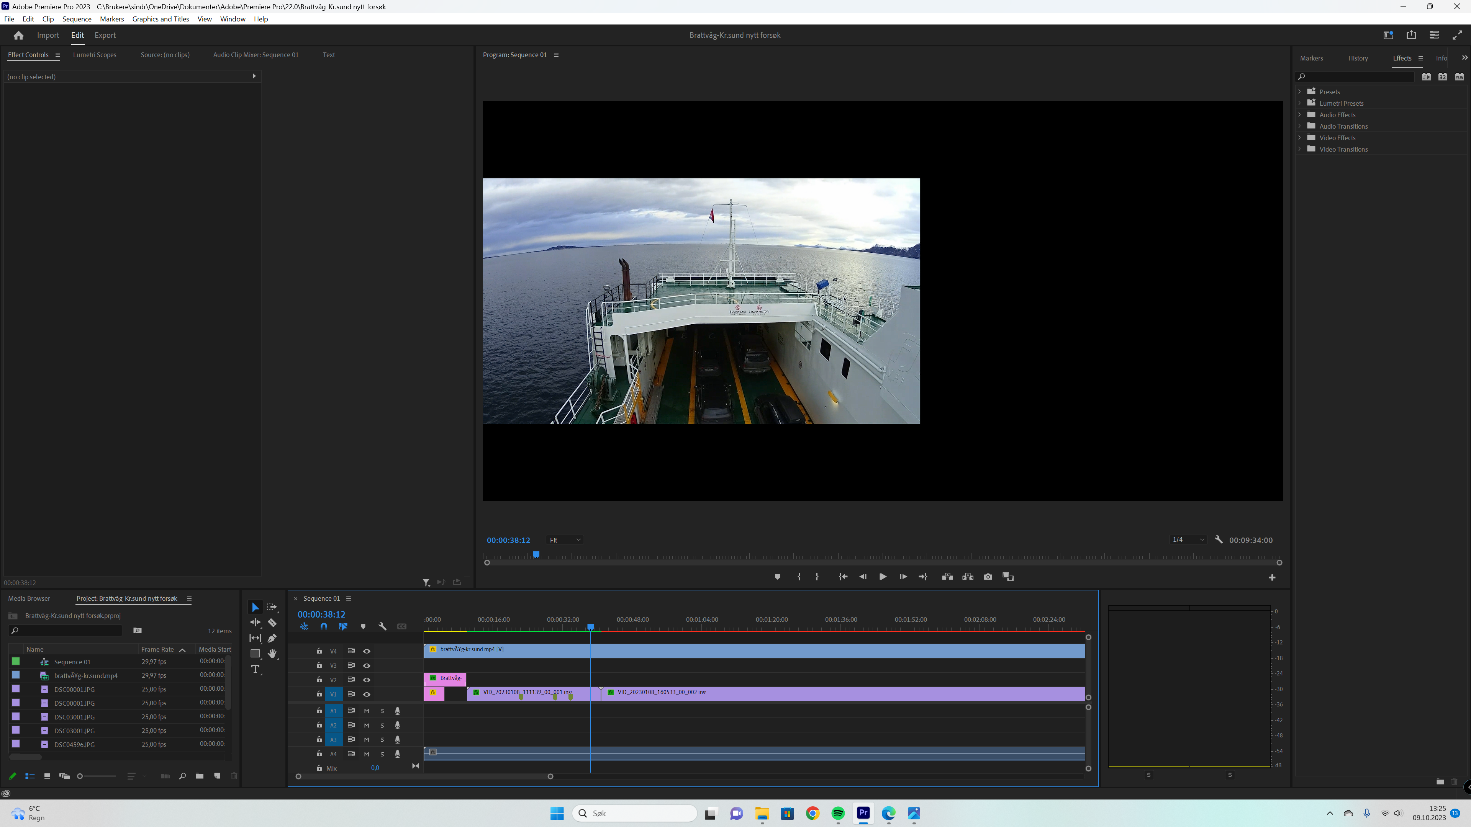Hide video track V4 with the eye icon
The image size is (1471, 827).
(x=367, y=650)
